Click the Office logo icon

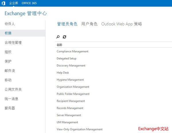(x=3, y=3)
